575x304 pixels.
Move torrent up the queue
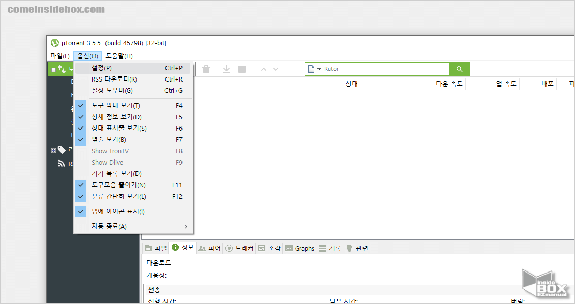(x=263, y=69)
